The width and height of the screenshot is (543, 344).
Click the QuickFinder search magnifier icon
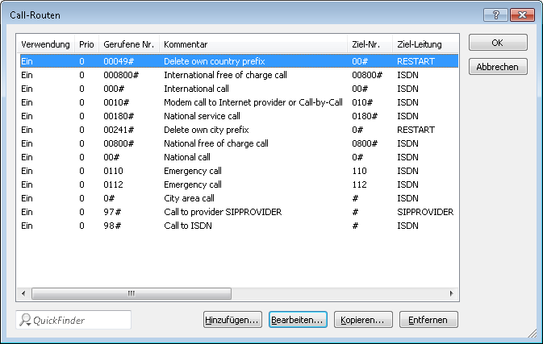(26, 320)
